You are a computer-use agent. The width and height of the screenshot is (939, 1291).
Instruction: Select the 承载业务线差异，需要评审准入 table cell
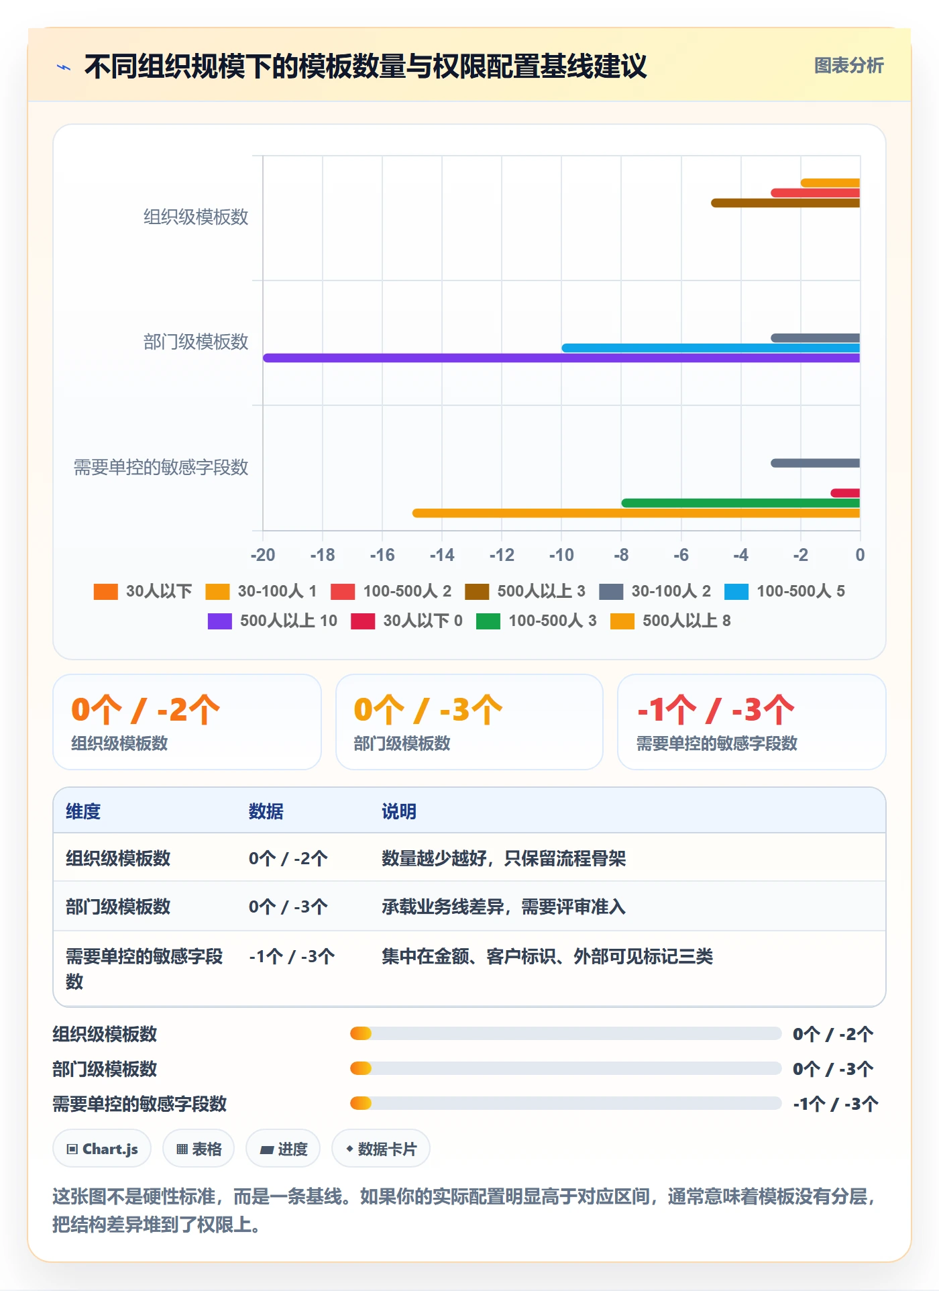(504, 907)
